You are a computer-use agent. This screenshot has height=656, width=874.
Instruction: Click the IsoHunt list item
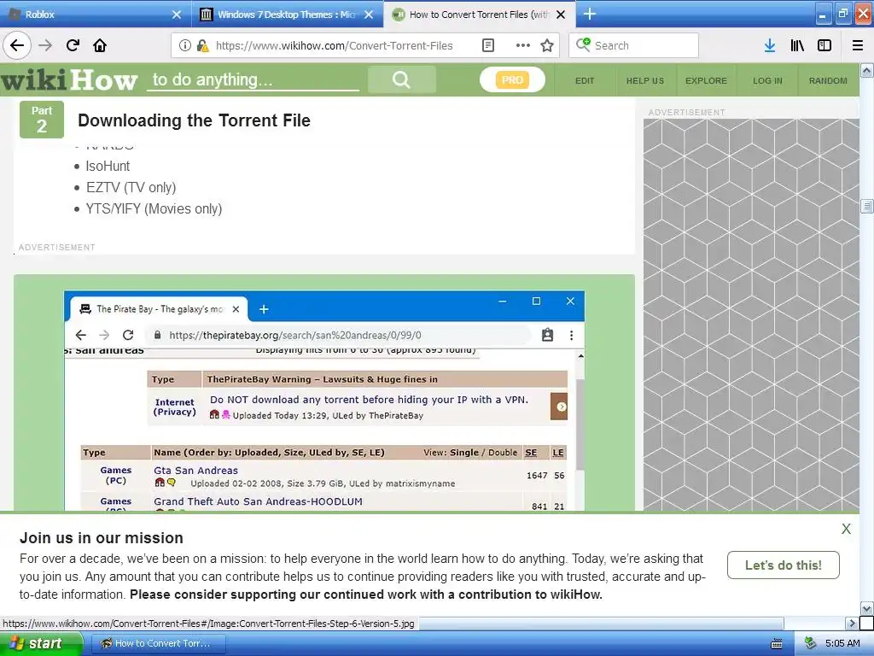coord(108,167)
